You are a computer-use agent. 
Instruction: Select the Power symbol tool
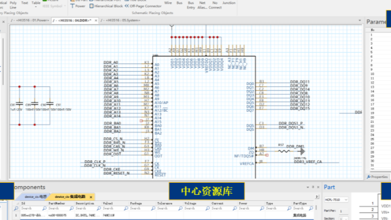78,6
